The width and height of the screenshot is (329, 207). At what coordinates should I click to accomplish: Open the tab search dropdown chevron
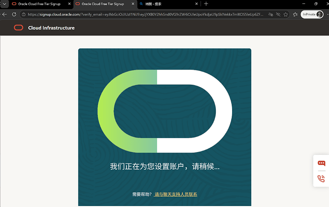[4, 4]
